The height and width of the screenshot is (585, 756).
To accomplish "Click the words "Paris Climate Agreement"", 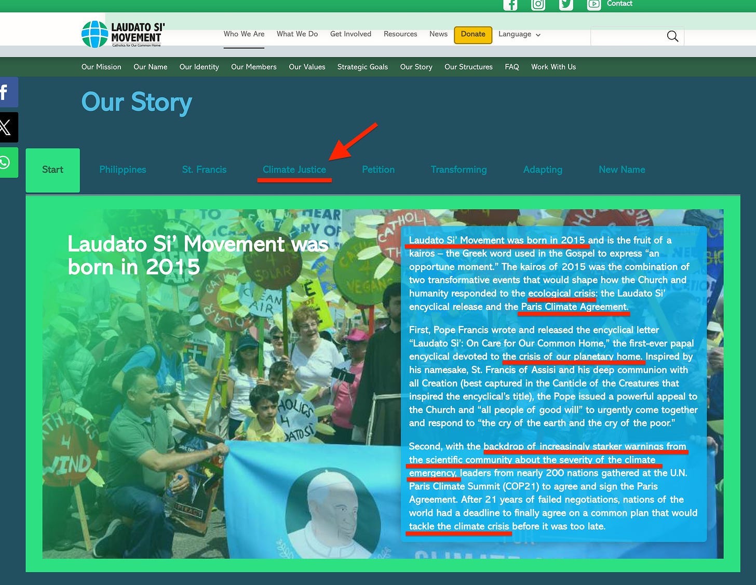I will [x=575, y=307].
